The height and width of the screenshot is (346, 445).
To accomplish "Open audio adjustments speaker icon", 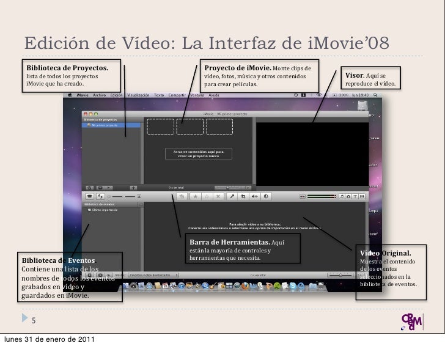I will tap(254, 196).
